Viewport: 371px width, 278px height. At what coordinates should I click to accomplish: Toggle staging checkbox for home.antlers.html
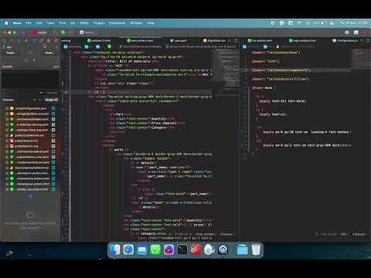point(53,178)
